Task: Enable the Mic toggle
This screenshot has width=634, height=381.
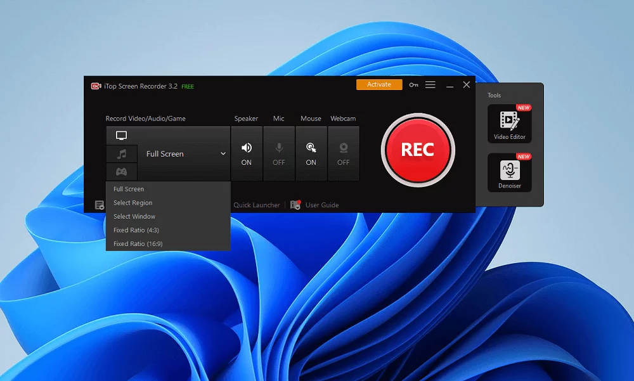Action: [279, 153]
